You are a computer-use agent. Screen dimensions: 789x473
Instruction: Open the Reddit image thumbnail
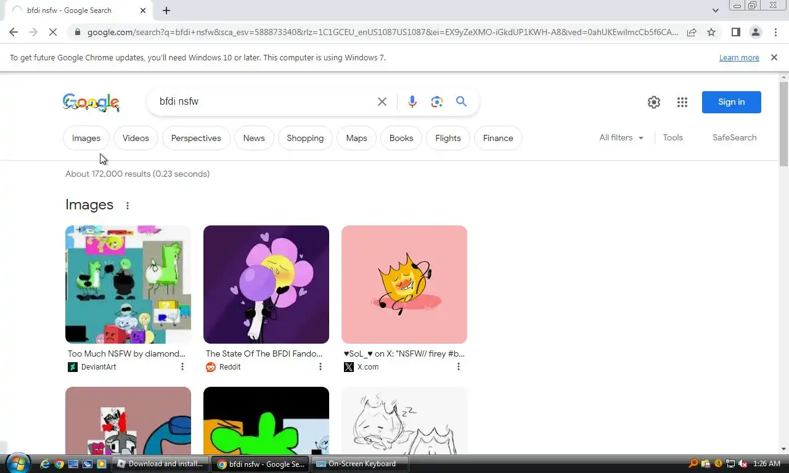coord(266,285)
